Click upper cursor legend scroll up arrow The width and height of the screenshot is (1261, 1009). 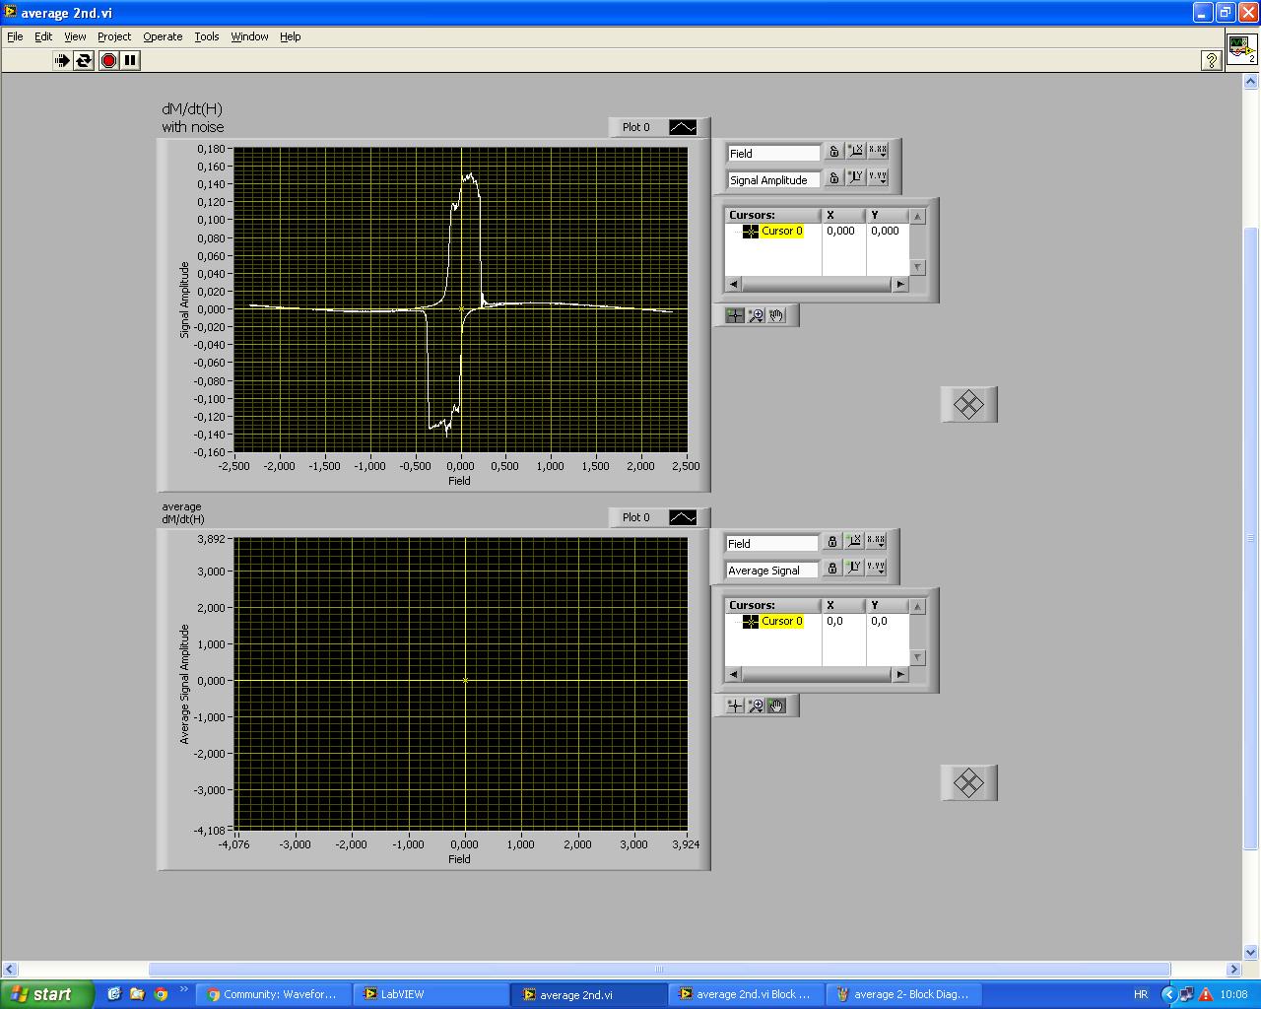tap(917, 216)
